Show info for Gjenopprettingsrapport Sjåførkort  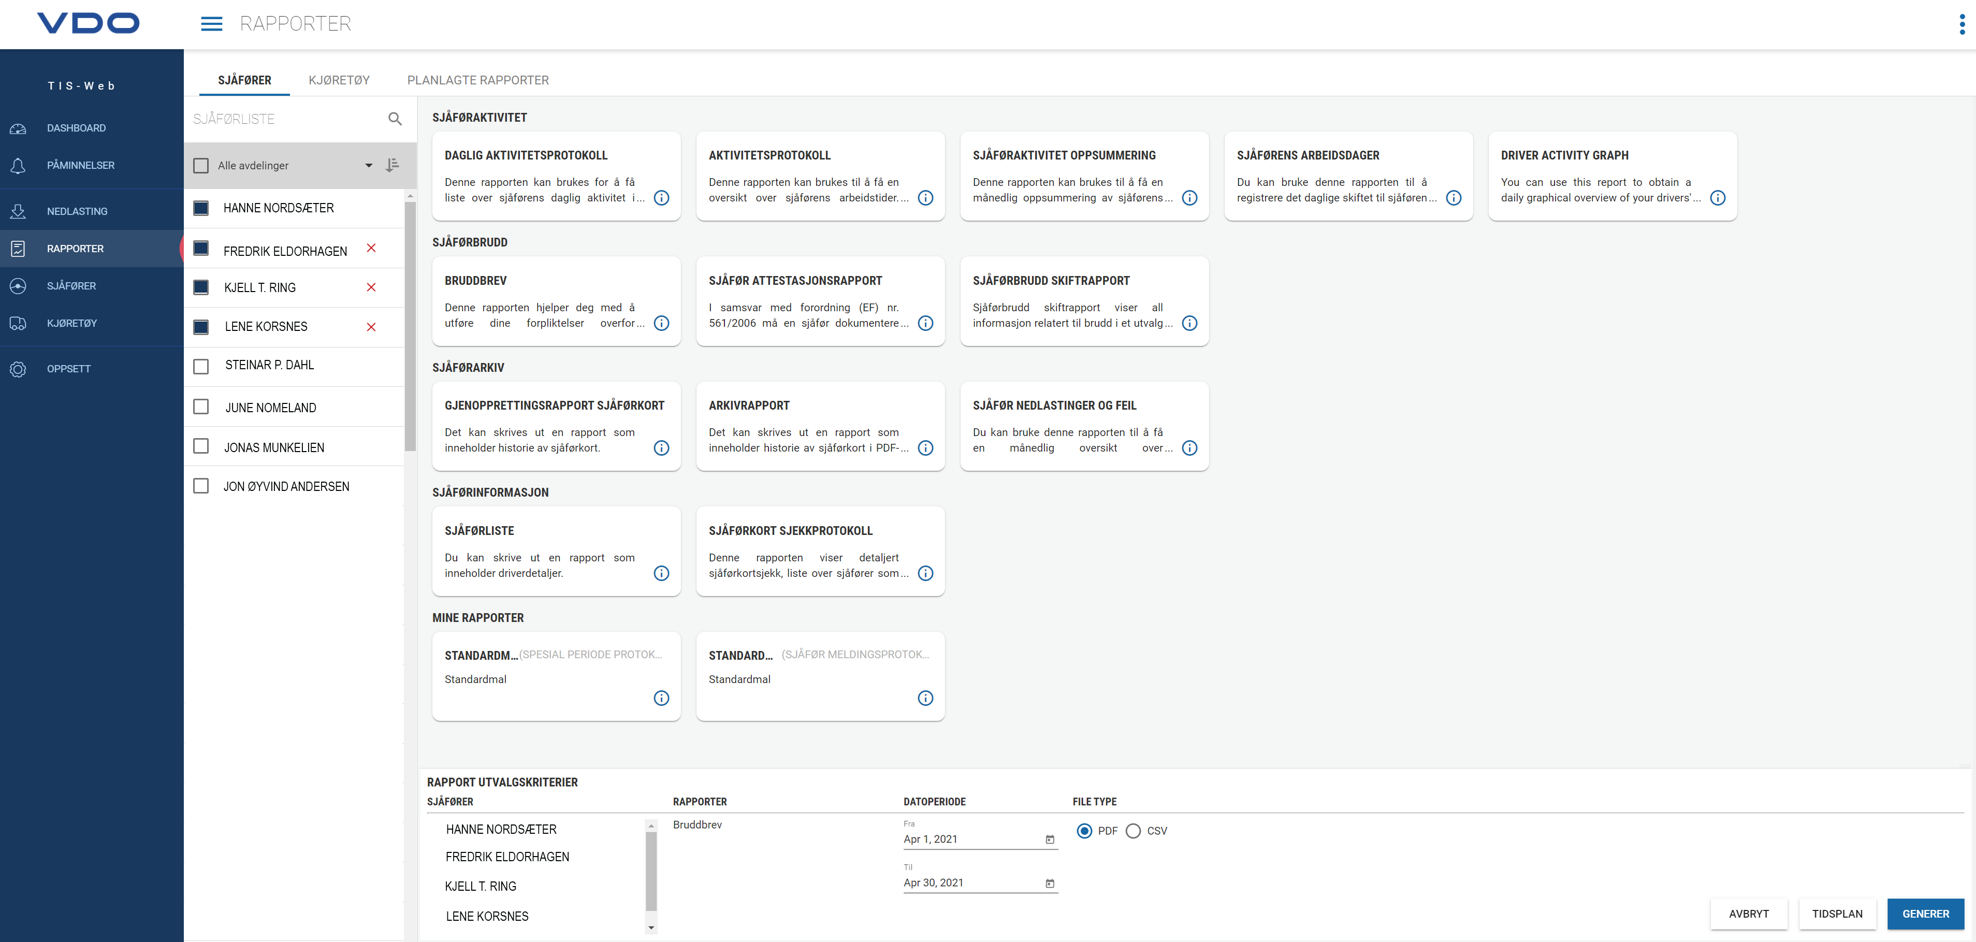coord(661,448)
